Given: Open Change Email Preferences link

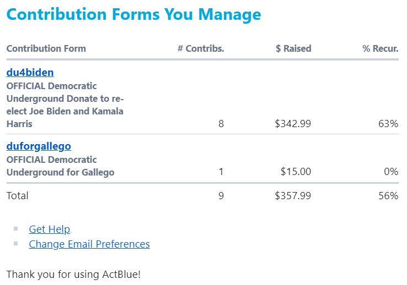Looking at the screenshot, I should tap(89, 244).
